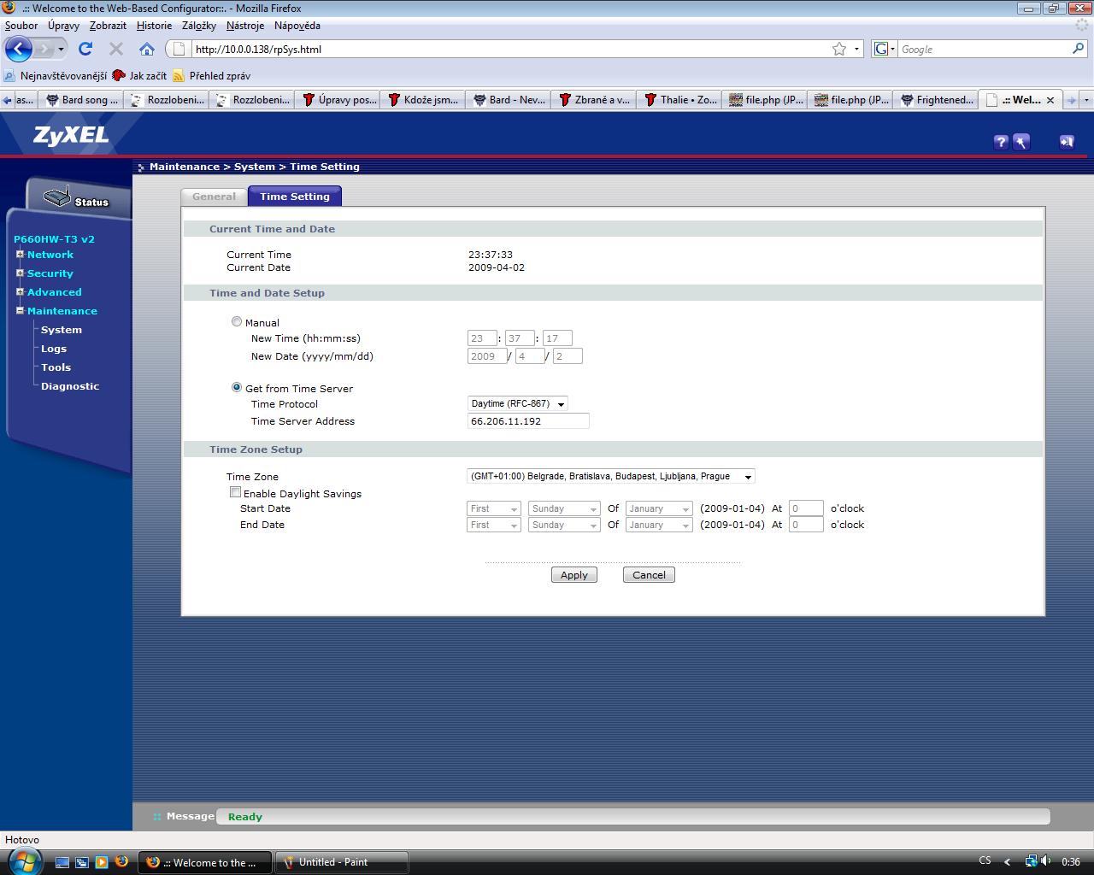1094x875 pixels.
Task: Open the Záložky menu
Action: (199, 26)
